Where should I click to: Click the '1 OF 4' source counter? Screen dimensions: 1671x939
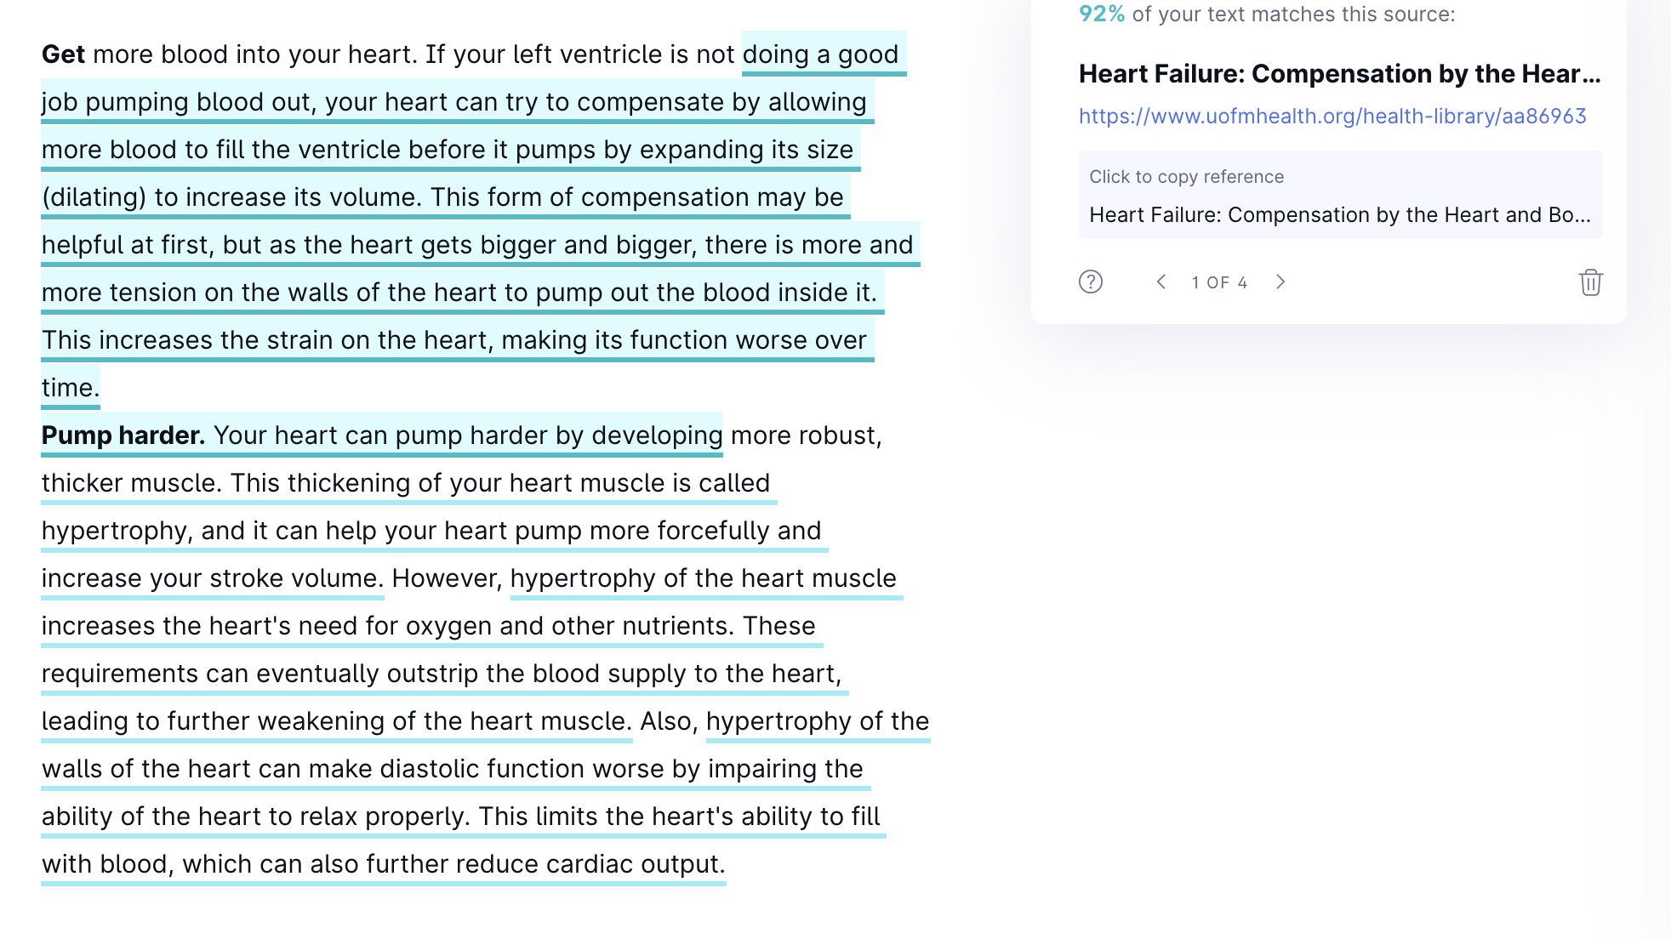(x=1219, y=282)
